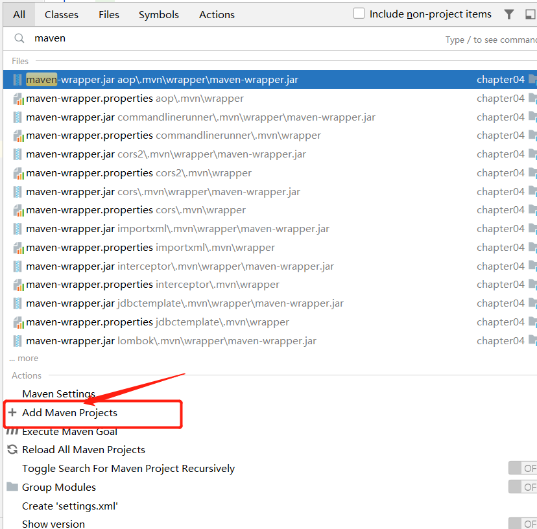Select maven-wrapper.jar under importxml
This screenshot has height=529, width=537.
[x=270, y=229]
